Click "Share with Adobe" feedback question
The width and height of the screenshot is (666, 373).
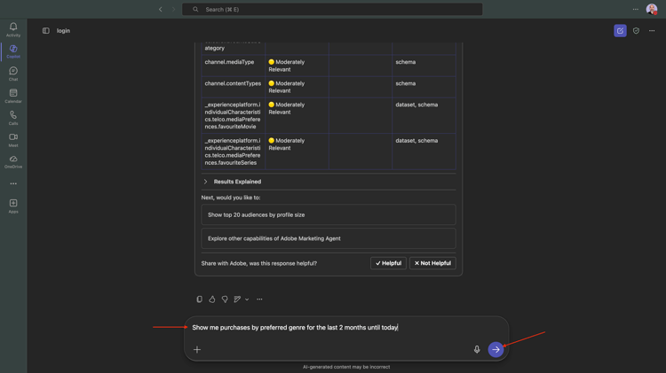click(x=259, y=263)
